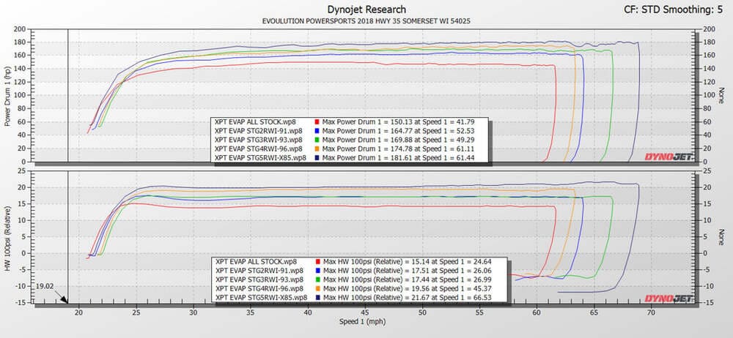
Task: Click orange swatch beside Max HW 19.56
Action: (x=316, y=289)
